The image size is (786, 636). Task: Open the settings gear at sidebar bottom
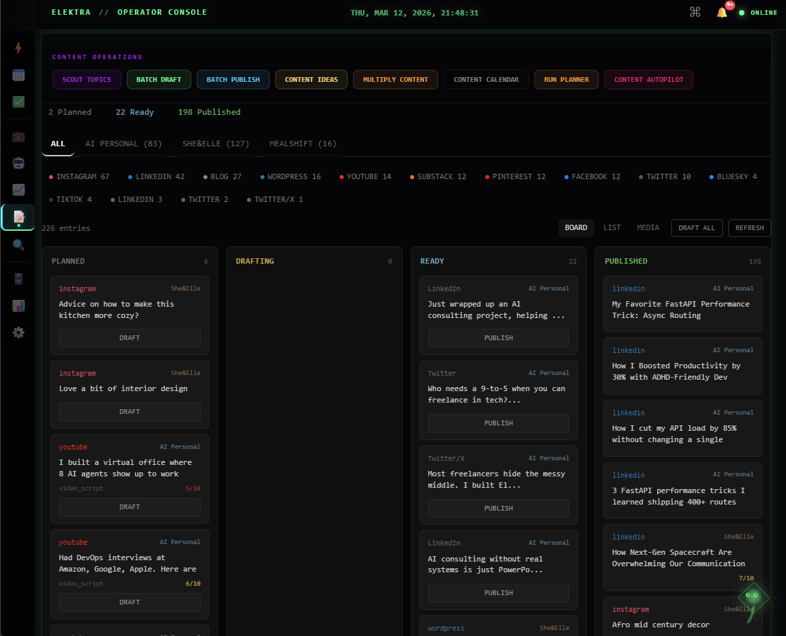(x=18, y=332)
